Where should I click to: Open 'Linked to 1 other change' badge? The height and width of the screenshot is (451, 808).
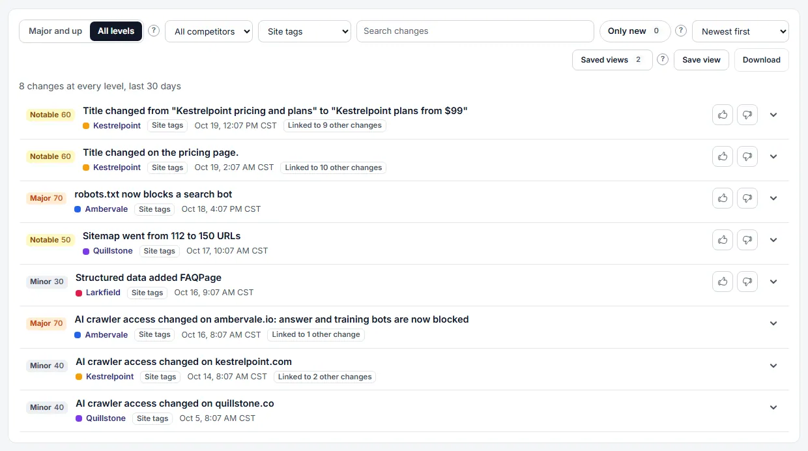point(316,334)
